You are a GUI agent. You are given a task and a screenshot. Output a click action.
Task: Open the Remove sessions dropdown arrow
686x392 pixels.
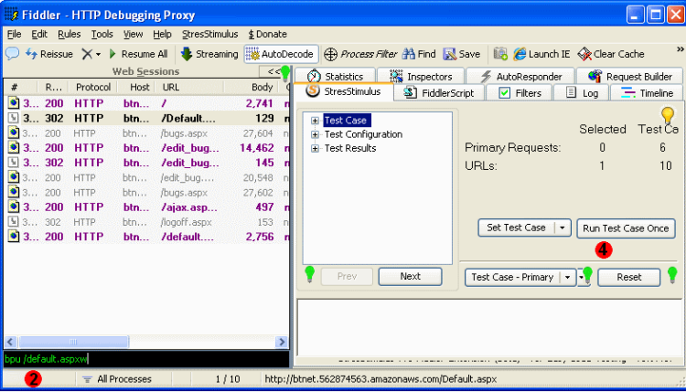click(x=98, y=55)
